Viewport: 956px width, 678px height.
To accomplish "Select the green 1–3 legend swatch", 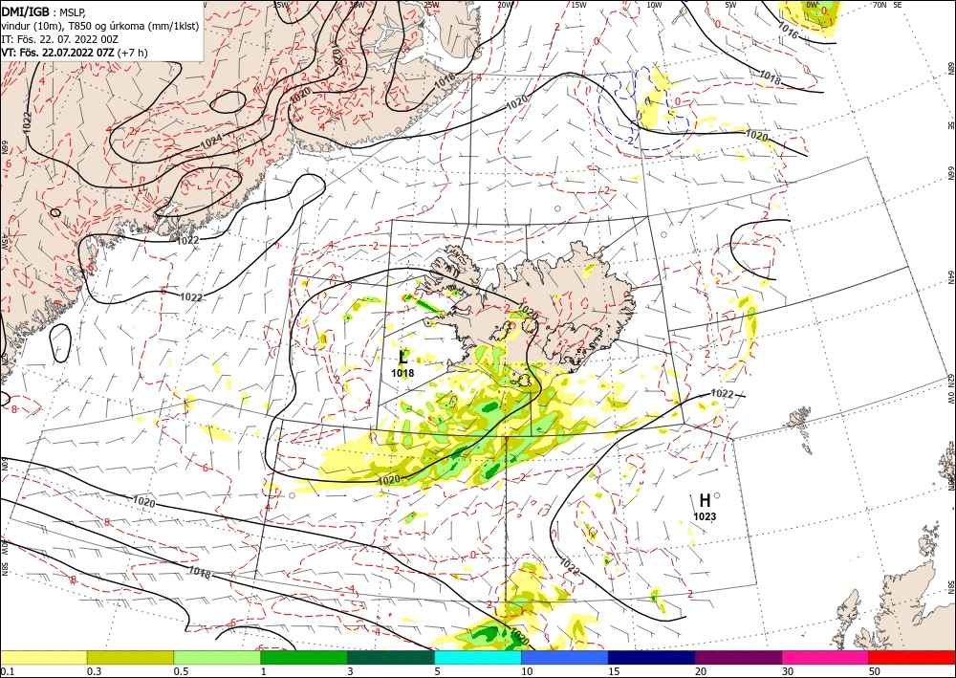I will [304, 657].
